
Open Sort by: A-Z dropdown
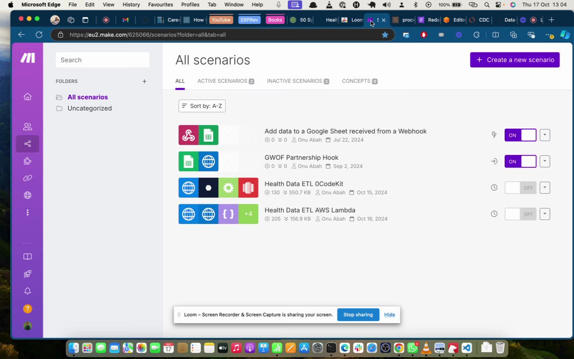point(202,106)
